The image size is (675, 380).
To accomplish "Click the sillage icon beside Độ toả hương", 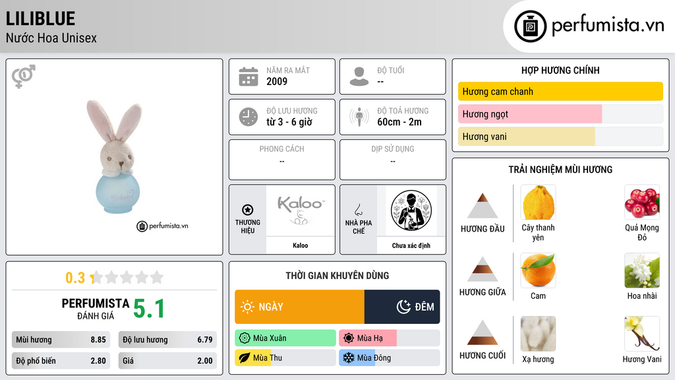I will point(359,117).
